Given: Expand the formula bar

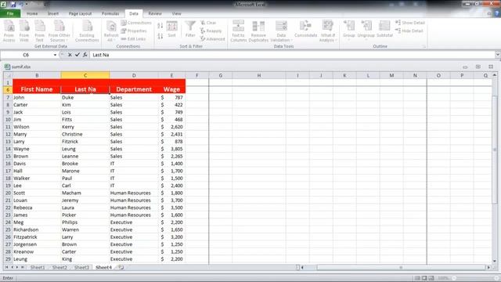Looking at the screenshot, I should [498, 55].
